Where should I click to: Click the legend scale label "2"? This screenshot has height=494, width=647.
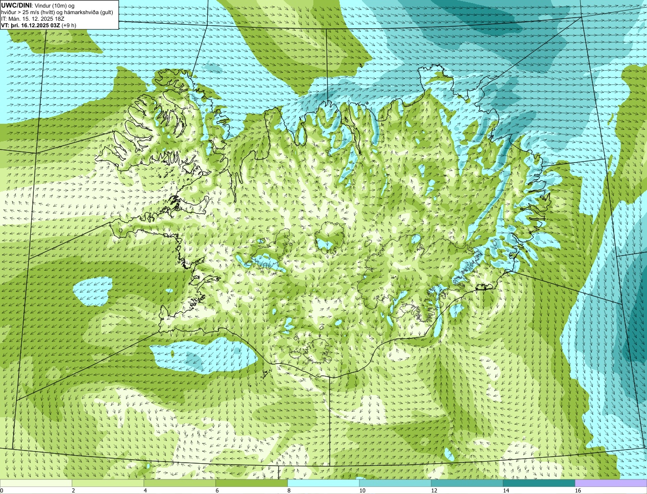pos(73,490)
